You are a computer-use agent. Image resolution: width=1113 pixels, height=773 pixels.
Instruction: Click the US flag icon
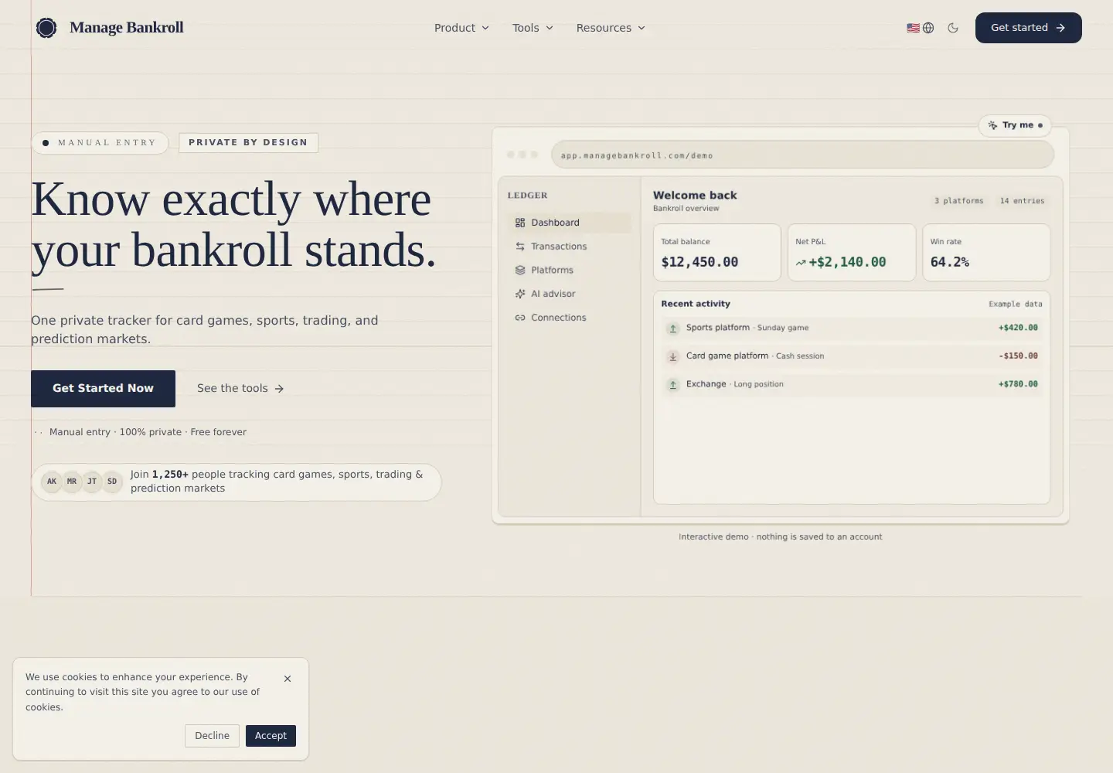pos(913,28)
